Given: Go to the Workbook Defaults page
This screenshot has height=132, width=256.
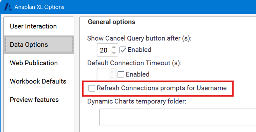Looking at the screenshot, I should click(38, 81).
